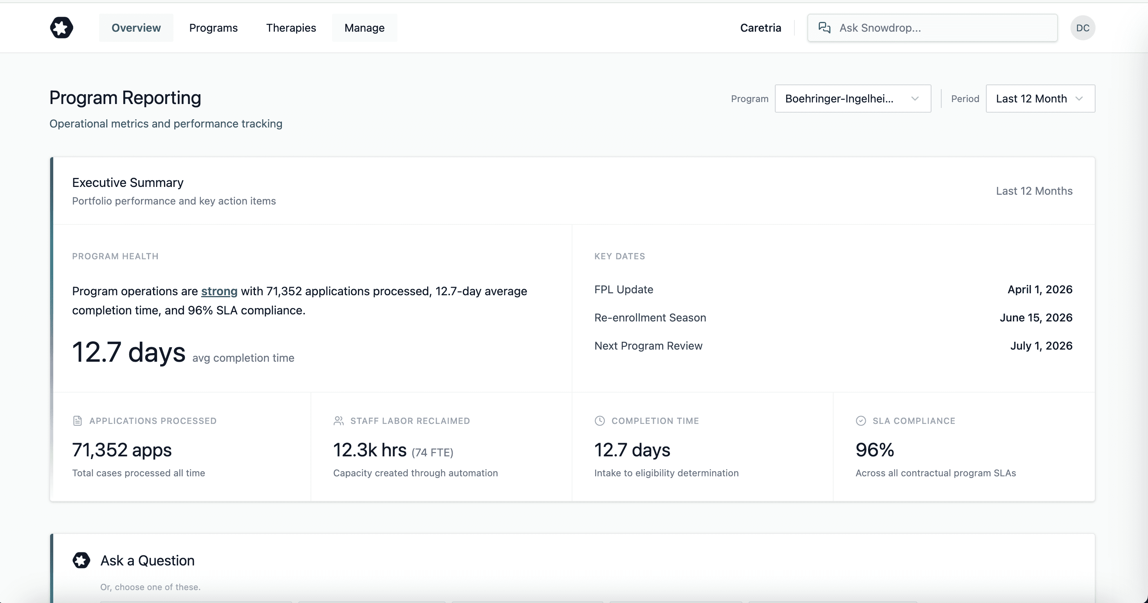Click the Caretria label
1148x603 pixels.
point(761,28)
